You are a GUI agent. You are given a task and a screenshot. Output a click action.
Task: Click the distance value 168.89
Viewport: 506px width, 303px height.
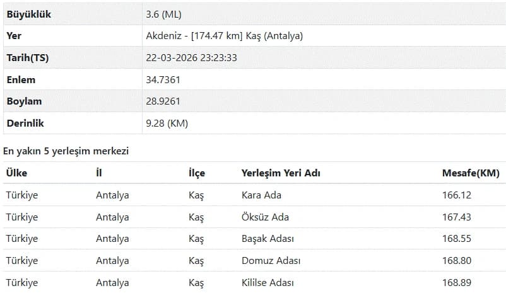pyautogui.click(x=457, y=283)
